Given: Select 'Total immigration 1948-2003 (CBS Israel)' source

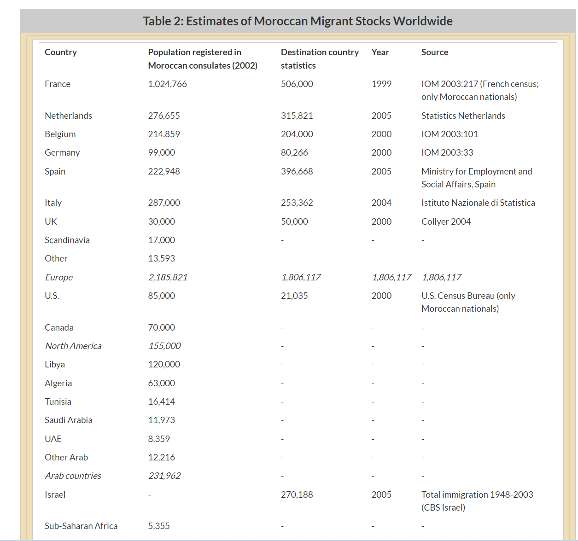Looking at the screenshot, I should 477,501.
